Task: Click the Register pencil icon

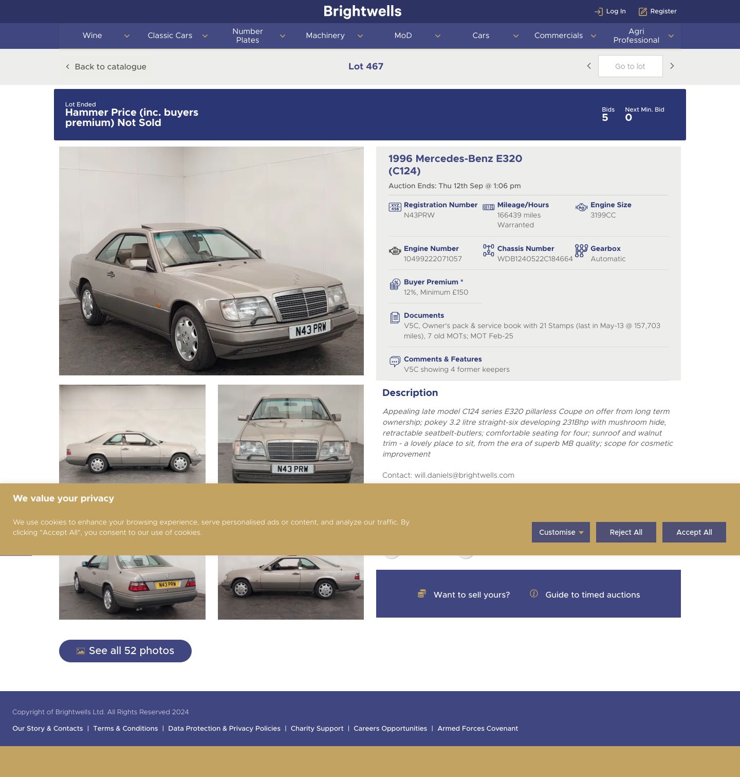Action: click(x=642, y=11)
